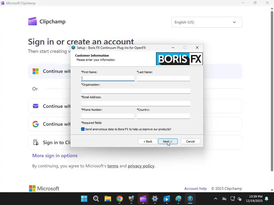Open More sign in options link

click(x=55, y=156)
